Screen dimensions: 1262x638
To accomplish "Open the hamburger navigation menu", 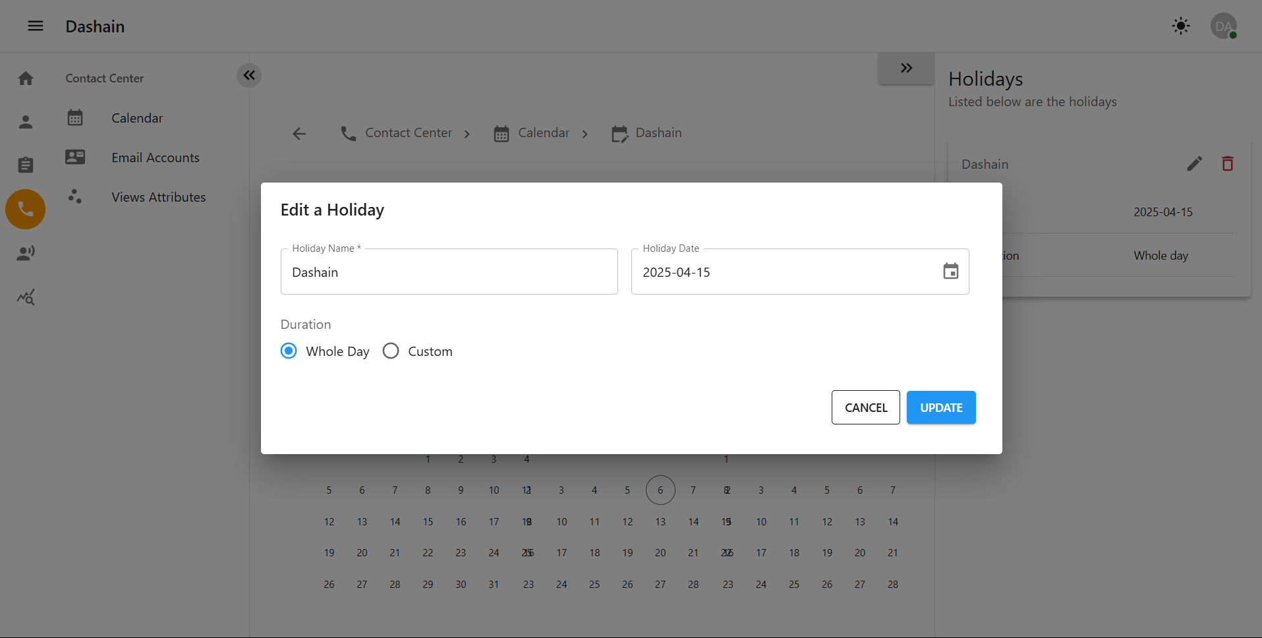I will pos(36,26).
